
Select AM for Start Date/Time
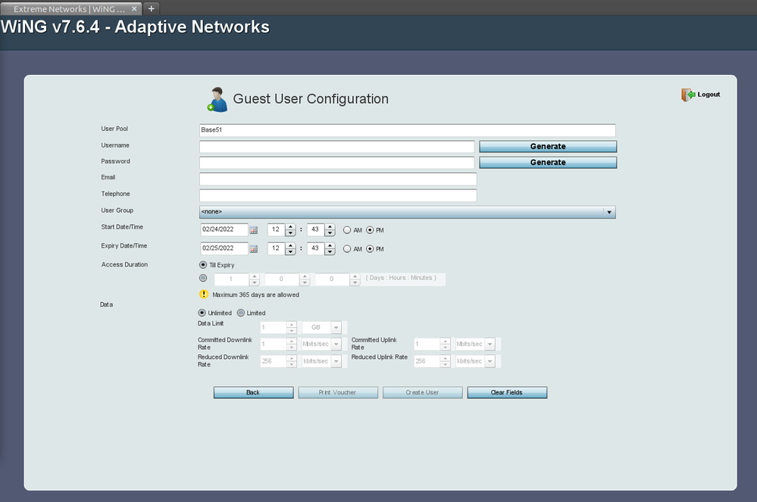[x=347, y=230]
